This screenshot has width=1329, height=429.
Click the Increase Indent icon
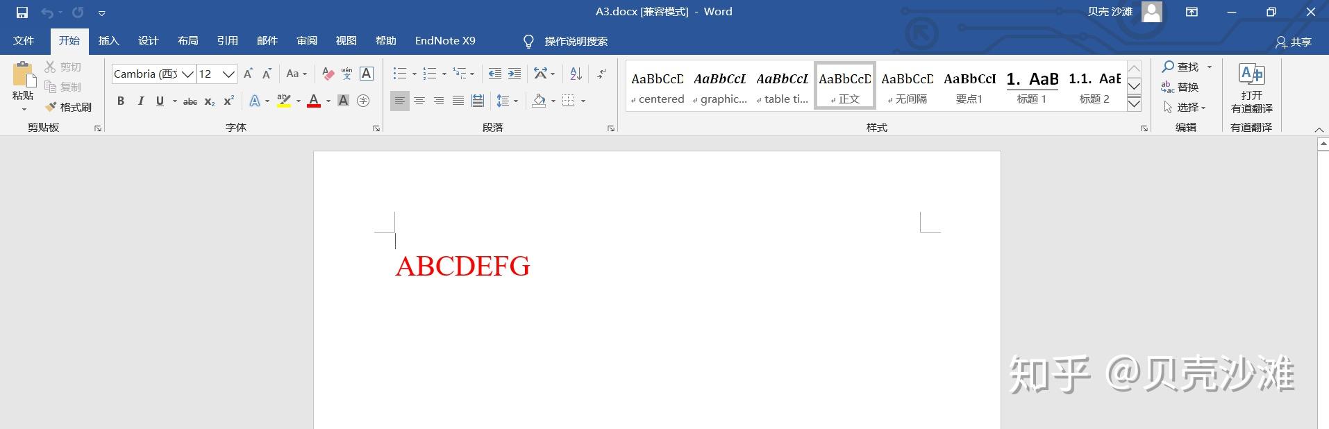tap(515, 74)
